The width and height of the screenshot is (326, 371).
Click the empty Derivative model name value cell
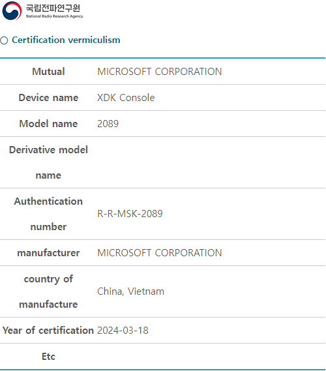pos(211,162)
